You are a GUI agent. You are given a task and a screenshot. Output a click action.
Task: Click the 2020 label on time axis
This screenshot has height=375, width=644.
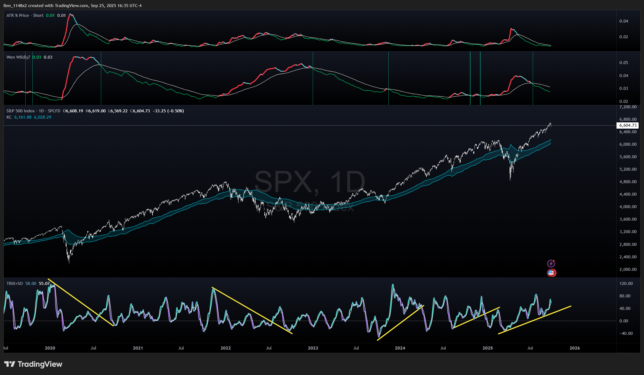pyautogui.click(x=50, y=348)
